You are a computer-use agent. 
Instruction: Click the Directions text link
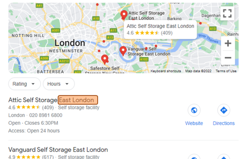pos(224,123)
